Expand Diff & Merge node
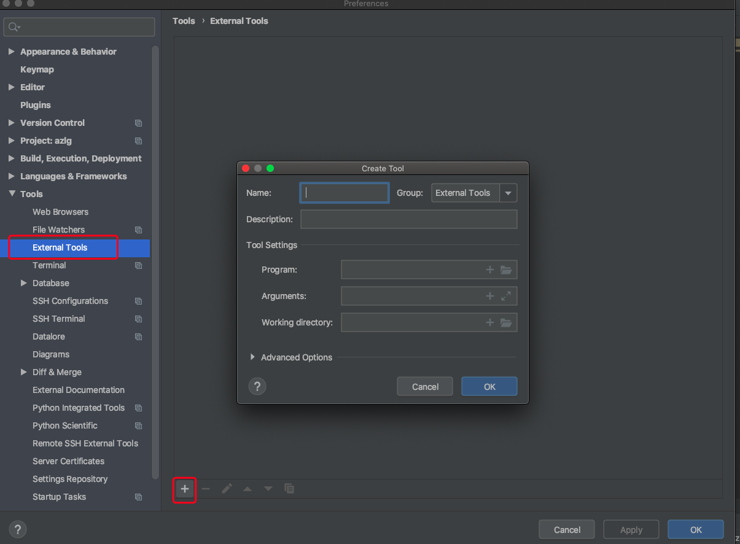The width and height of the screenshot is (740, 544). pyautogui.click(x=23, y=372)
